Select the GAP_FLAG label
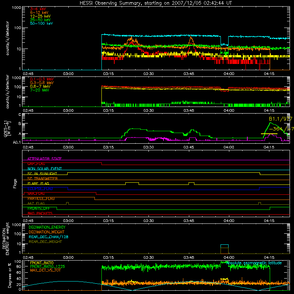The width and height of the screenshot is (294, 294). (36, 164)
